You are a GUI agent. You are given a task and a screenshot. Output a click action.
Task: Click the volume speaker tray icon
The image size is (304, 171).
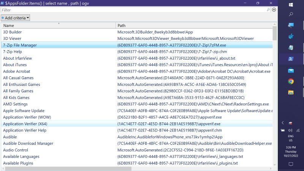(x=290, y=130)
